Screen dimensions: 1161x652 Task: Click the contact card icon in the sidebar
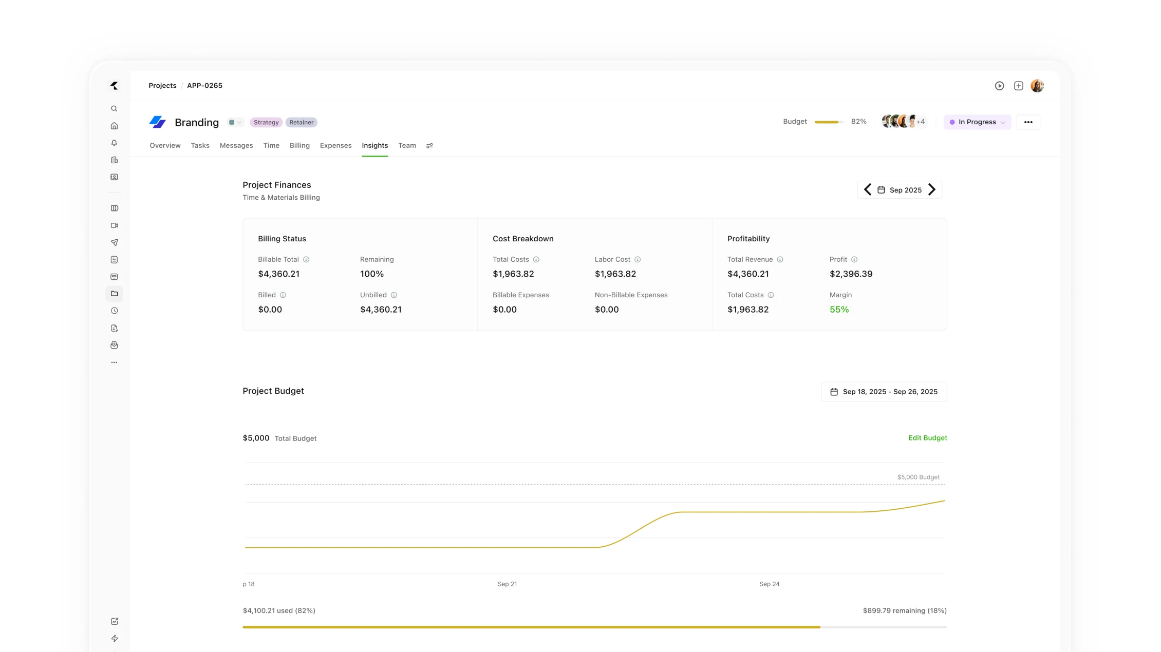(x=114, y=177)
